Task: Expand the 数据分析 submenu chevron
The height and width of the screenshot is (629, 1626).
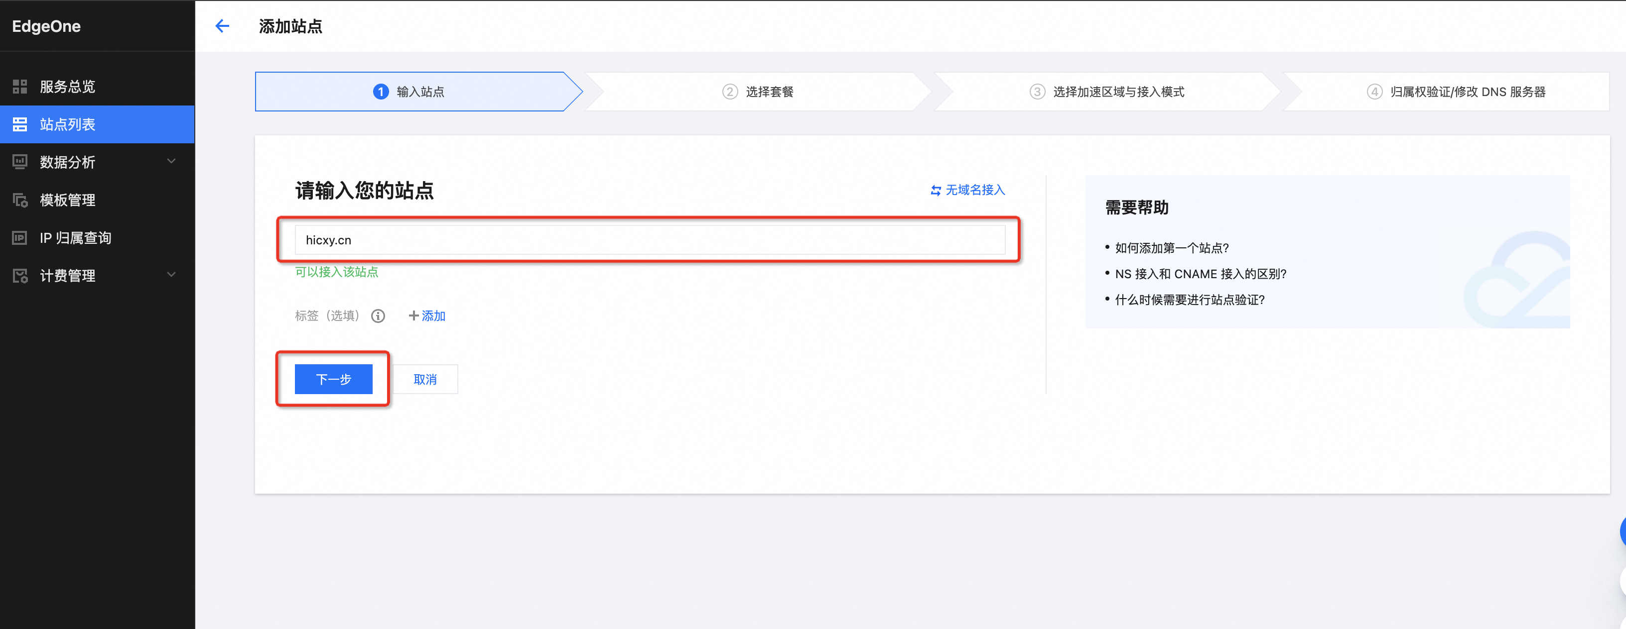Action: click(171, 161)
